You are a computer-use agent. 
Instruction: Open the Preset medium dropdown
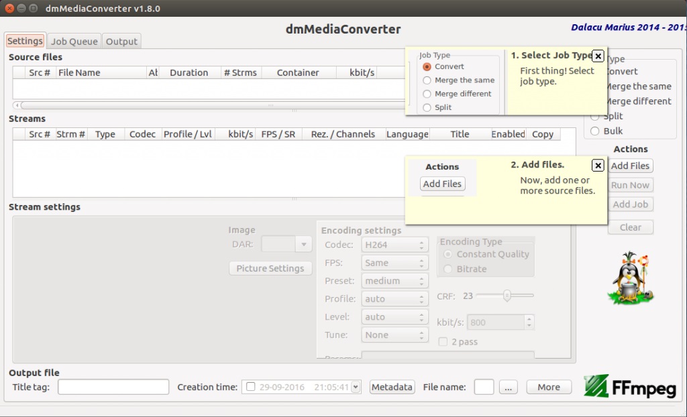pyautogui.click(x=394, y=281)
